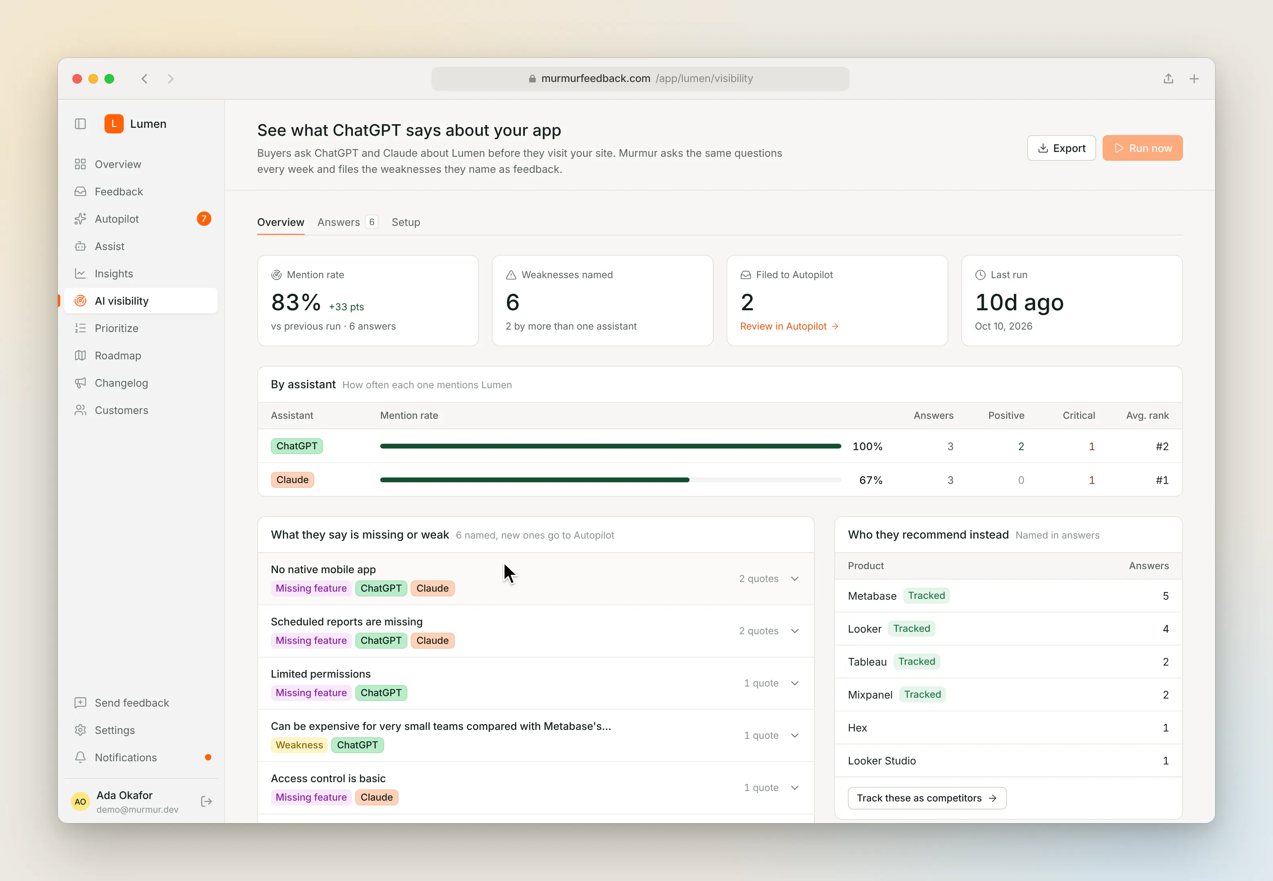Click the Claude tag in assistant table
The width and height of the screenshot is (1273, 881).
click(x=293, y=480)
